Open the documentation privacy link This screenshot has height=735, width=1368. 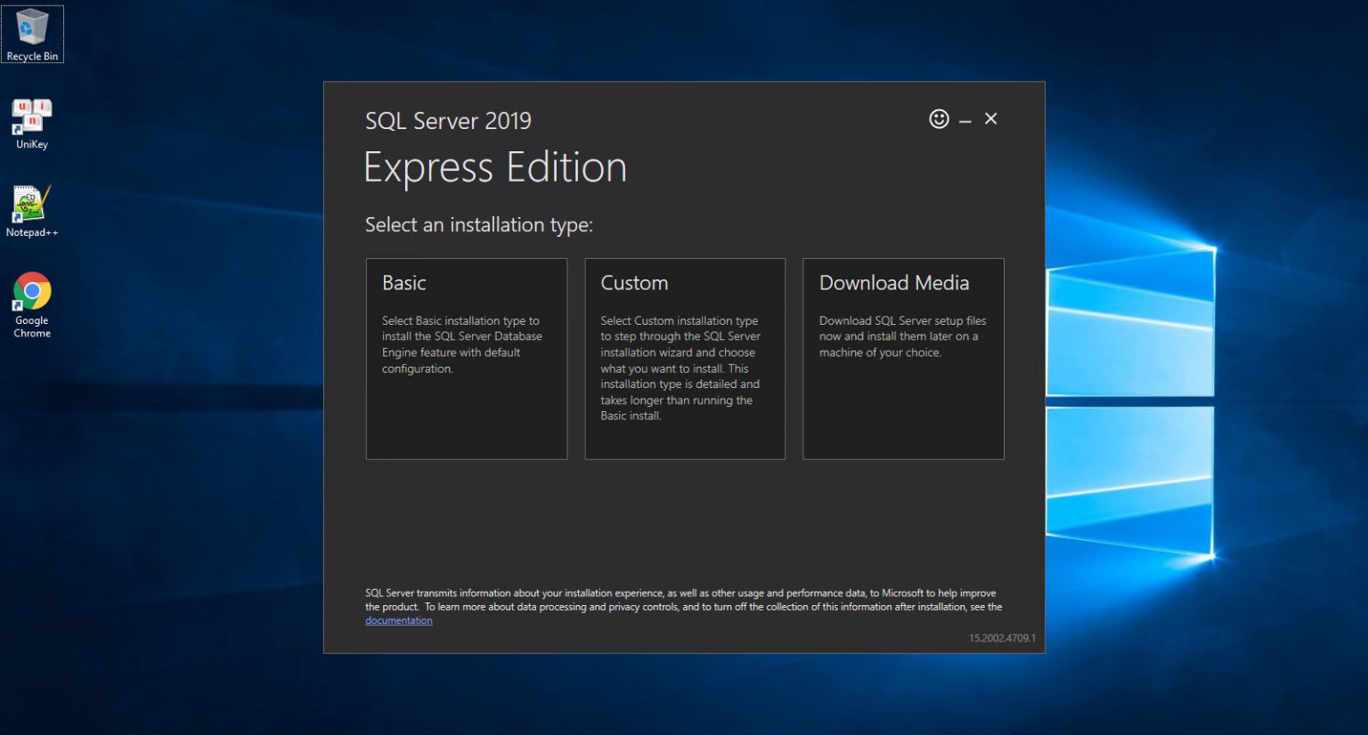[399, 620]
